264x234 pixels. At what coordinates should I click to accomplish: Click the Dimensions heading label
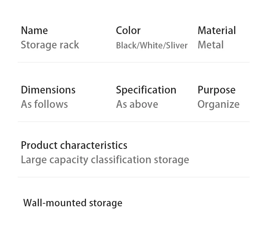coord(48,90)
